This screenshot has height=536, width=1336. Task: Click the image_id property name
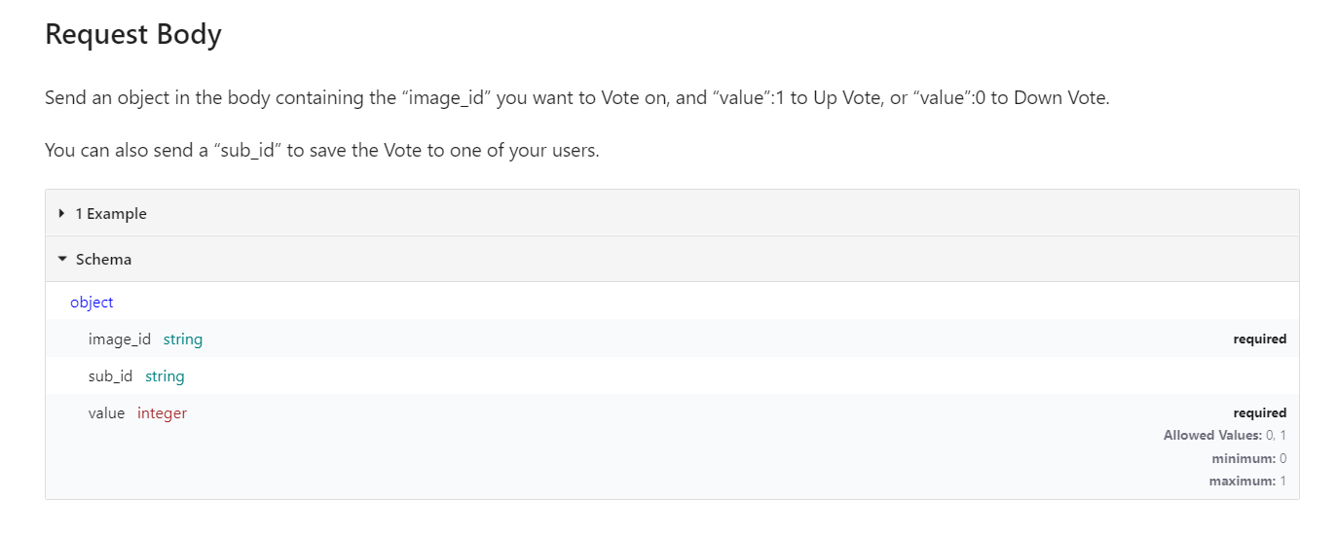pos(120,339)
